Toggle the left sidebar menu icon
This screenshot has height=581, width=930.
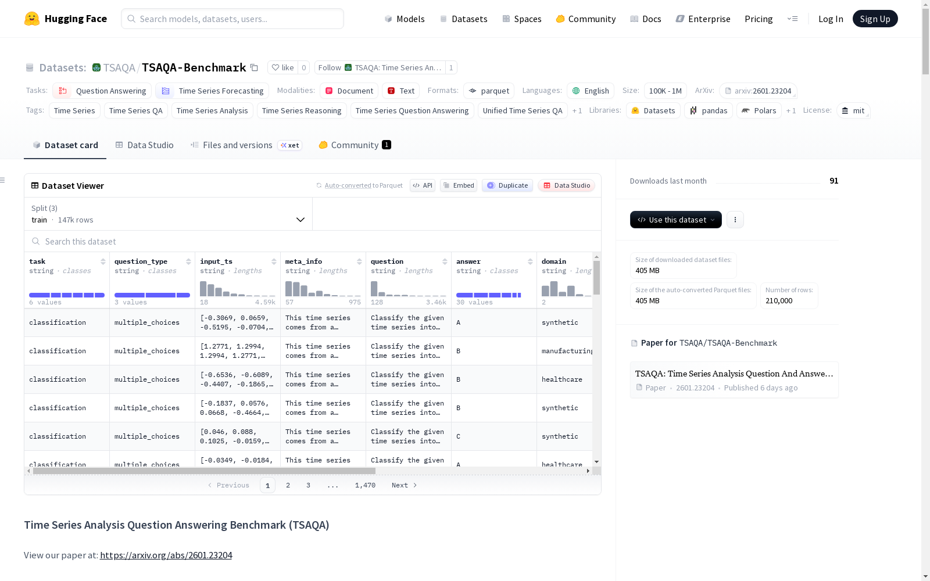click(2, 180)
